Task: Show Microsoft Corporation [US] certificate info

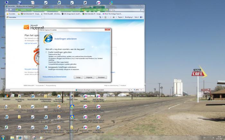Action: click(93, 10)
